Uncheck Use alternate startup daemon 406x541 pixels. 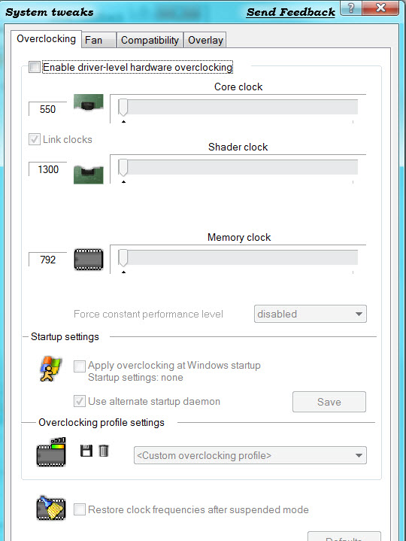(x=80, y=401)
